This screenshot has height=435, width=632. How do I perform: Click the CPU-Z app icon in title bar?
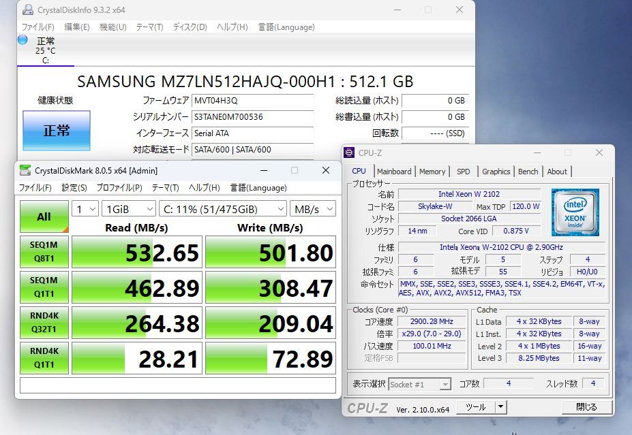(349, 153)
